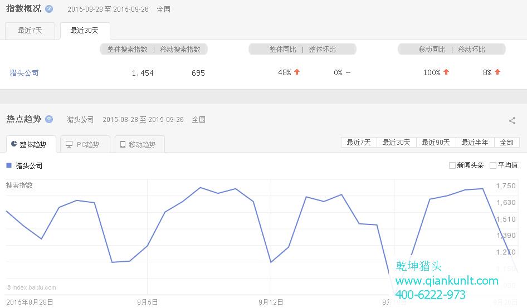Show 最近半年 trend range

[x=475, y=143]
